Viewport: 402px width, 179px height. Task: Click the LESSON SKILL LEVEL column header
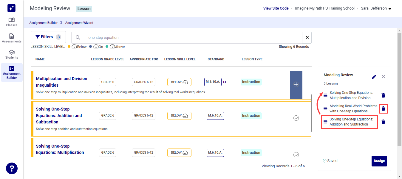180,59
